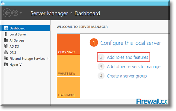Click the back navigation arrow
The image size is (176, 111).
[7, 13]
